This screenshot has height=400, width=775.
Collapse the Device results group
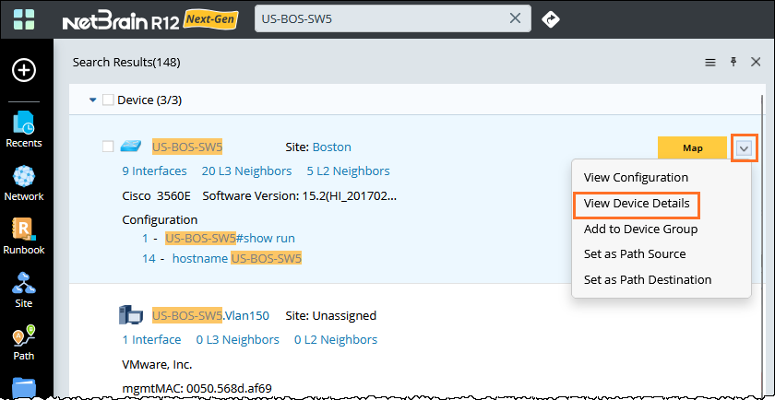92,100
